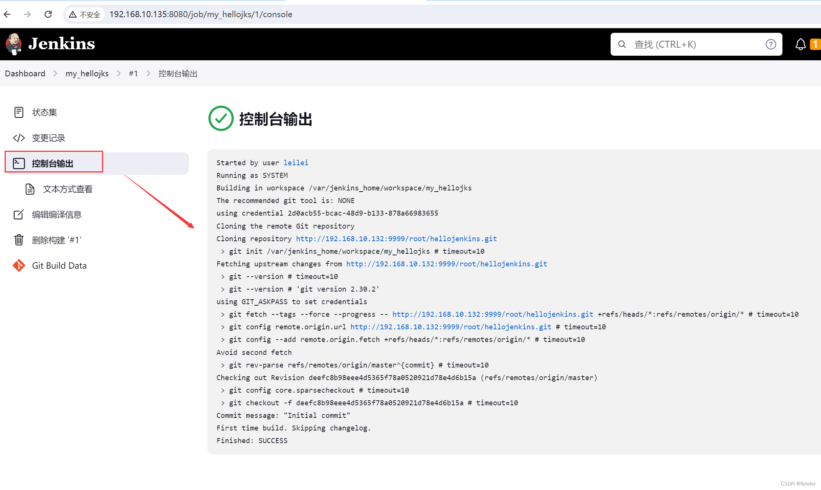Open the 变更记录 sidebar item
The height and width of the screenshot is (490, 821).
click(97, 138)
